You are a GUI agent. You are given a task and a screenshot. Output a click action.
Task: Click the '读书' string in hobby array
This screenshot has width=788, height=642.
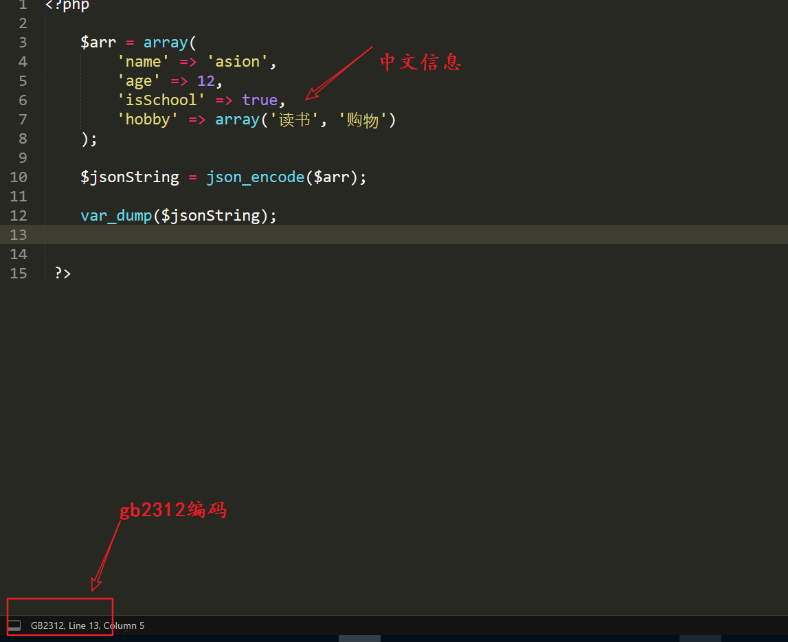click(x=295, y=120)
